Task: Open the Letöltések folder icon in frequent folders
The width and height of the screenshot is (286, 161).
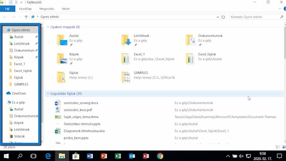Action: click(126, 40)
